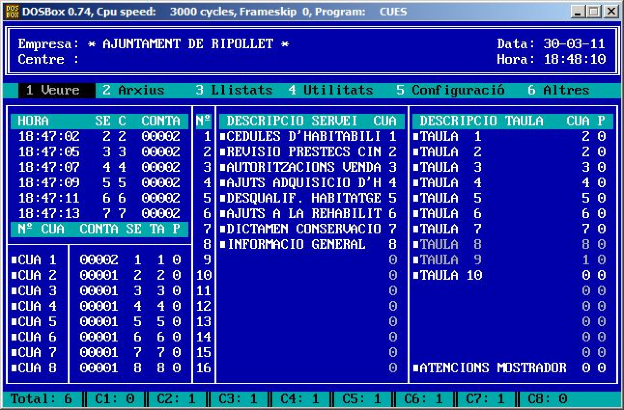Screen dimensions: 624x410
Task: Click bullet before ATENCIONS MOSTRADOR
Action: [x=416, y=368]
